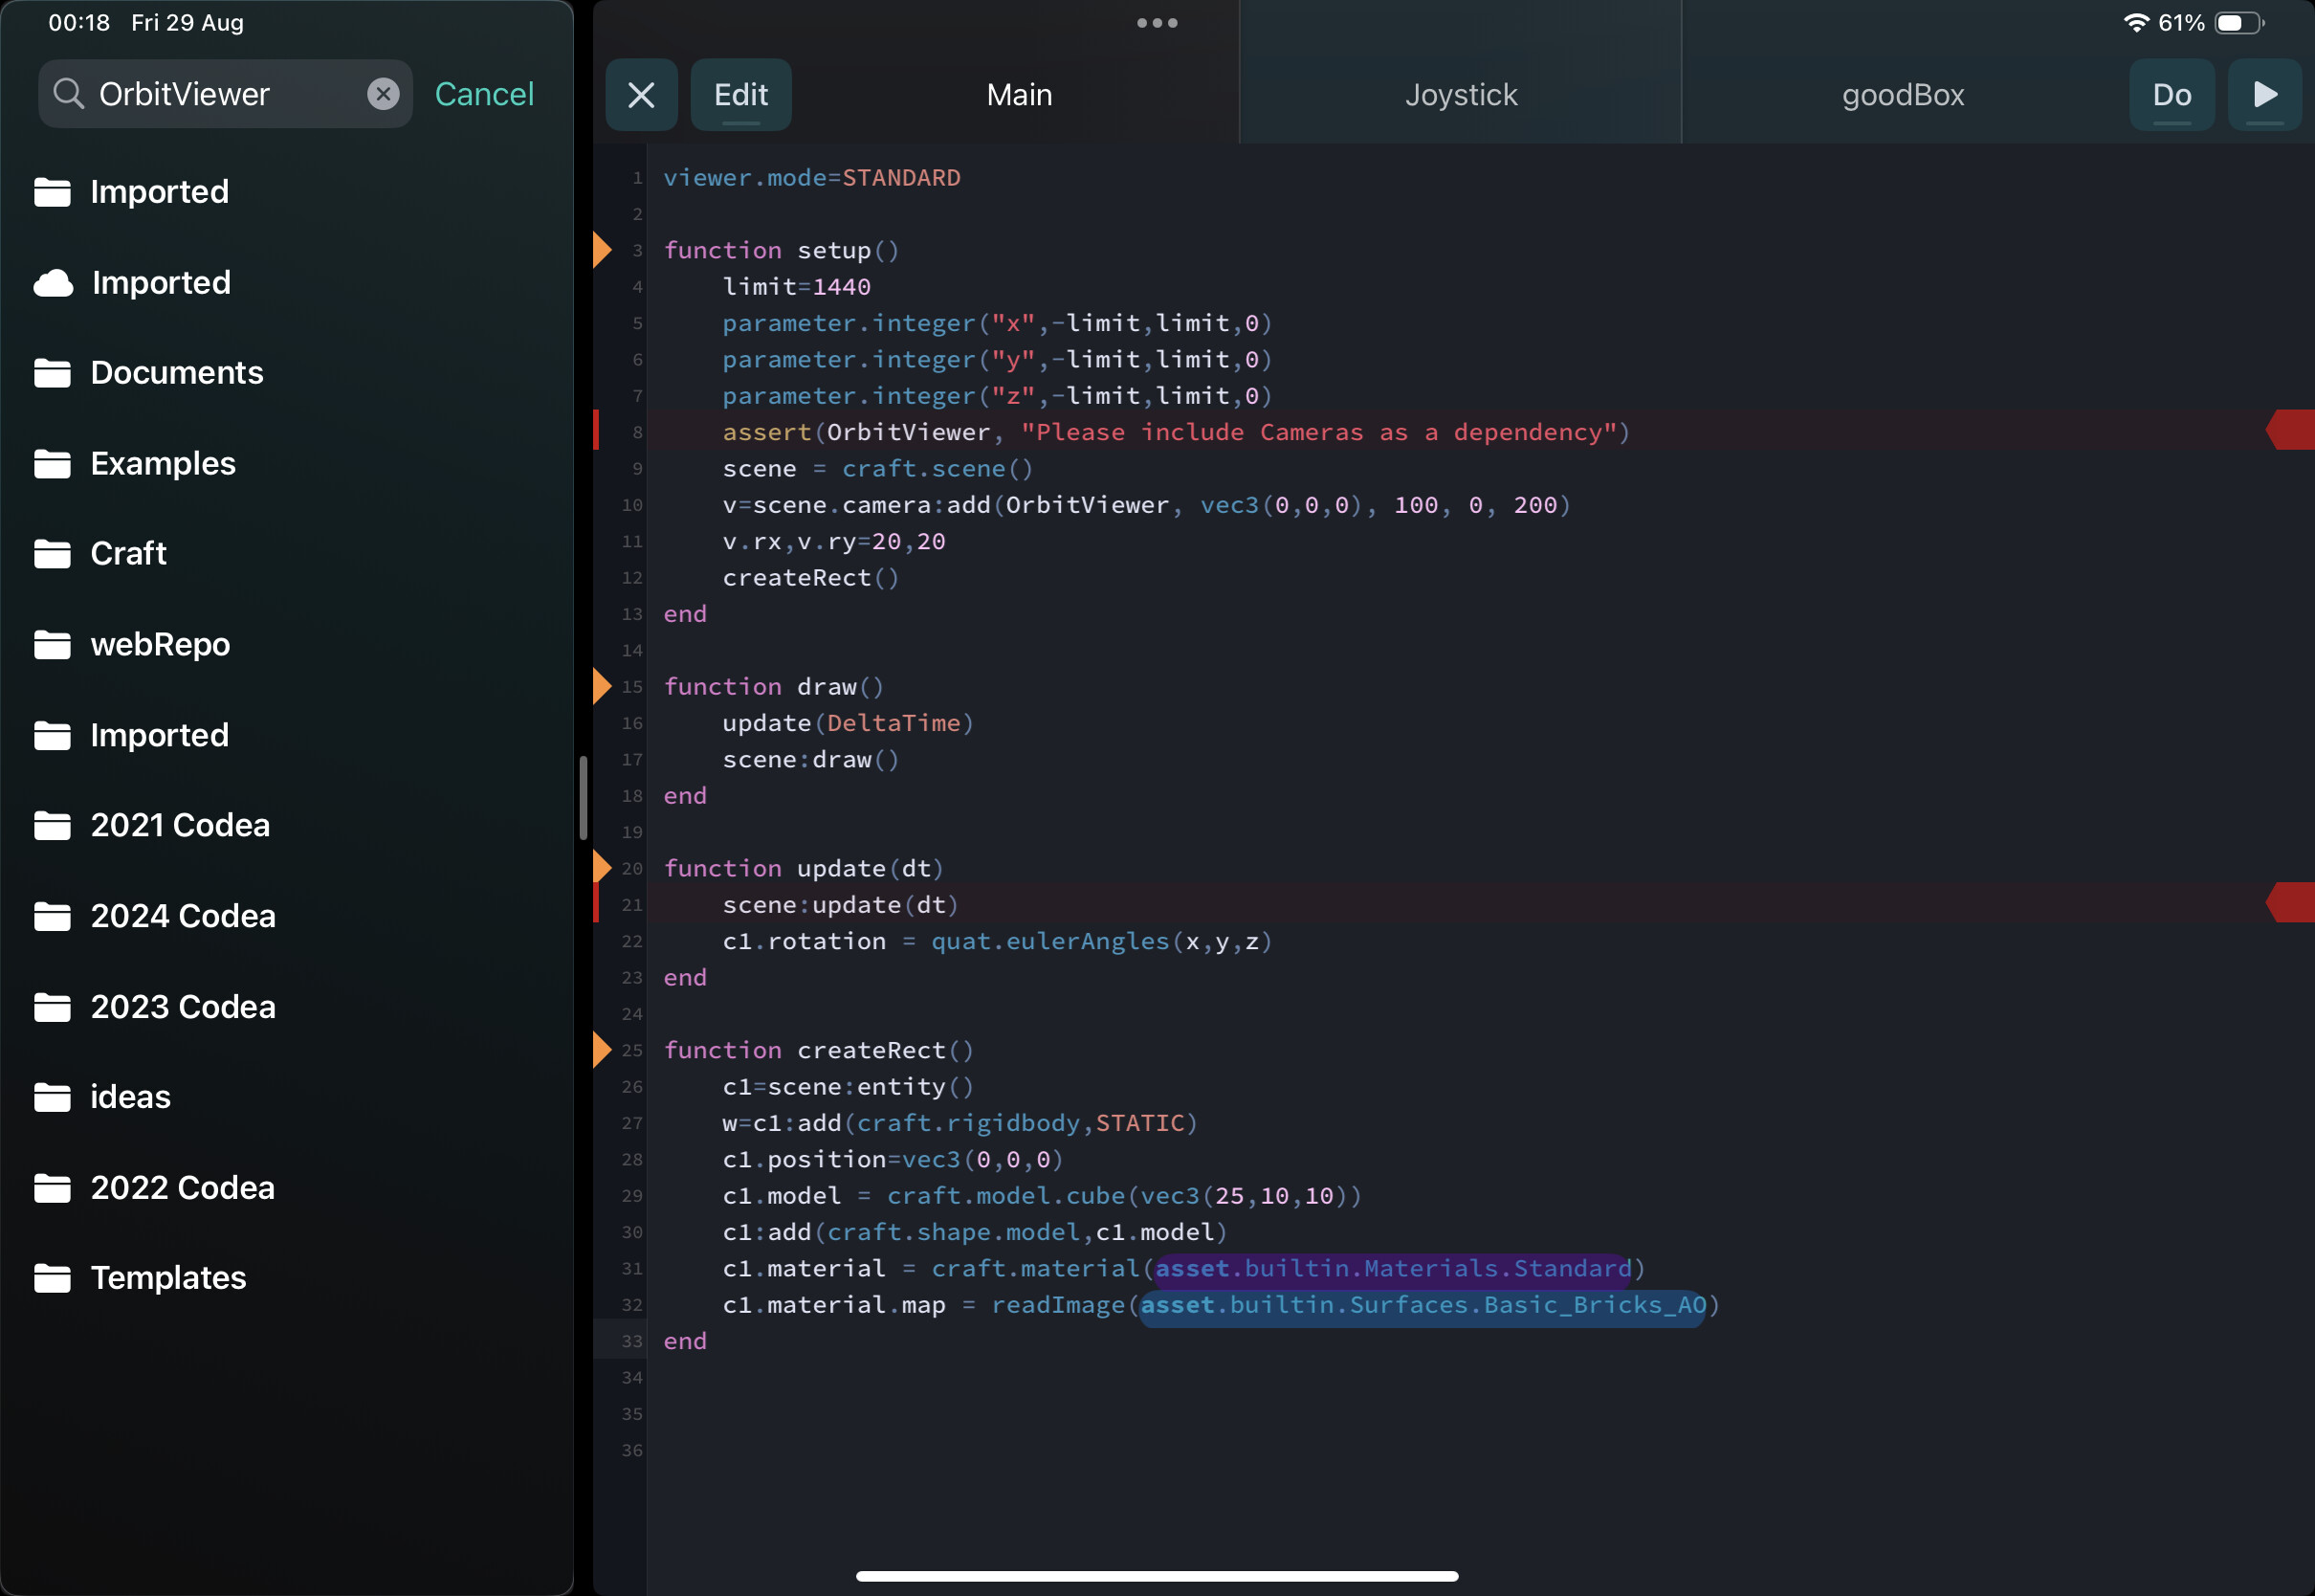The width and height of the screenshot is (2315, 1596).
Task: Switch to the Joystick tab
Action: click(1461, 95)
